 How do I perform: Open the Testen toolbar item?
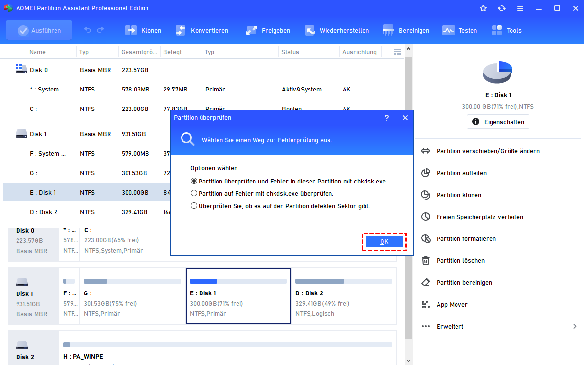(459, 30)
